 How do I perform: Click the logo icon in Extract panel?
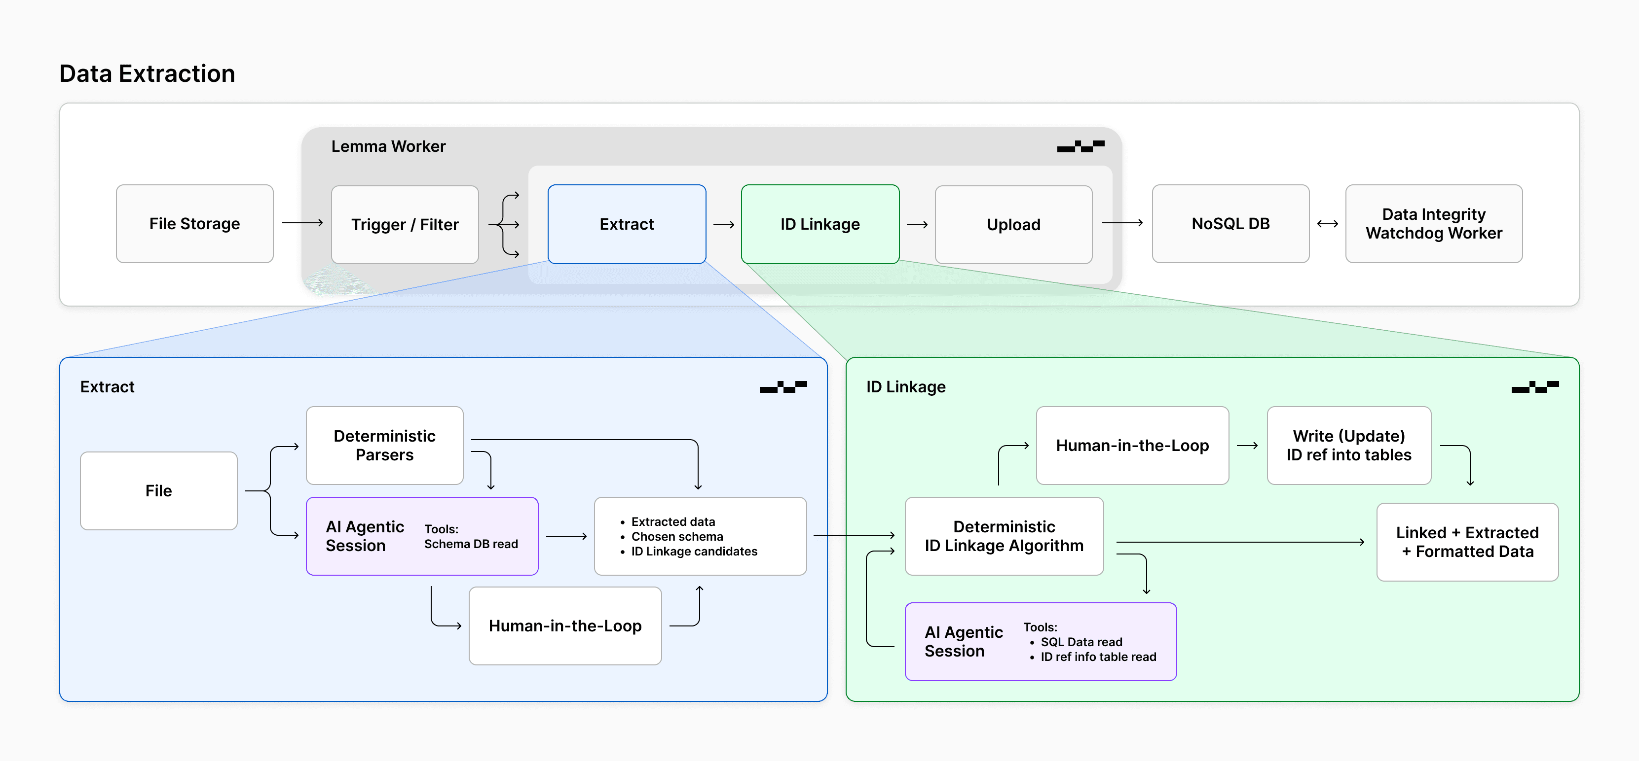tap(783, 386)
